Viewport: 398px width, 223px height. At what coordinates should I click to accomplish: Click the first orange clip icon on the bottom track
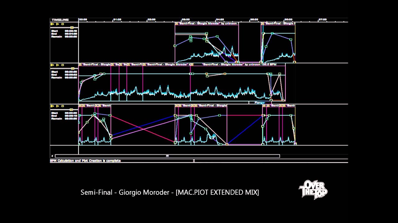[x=80, y=106]
